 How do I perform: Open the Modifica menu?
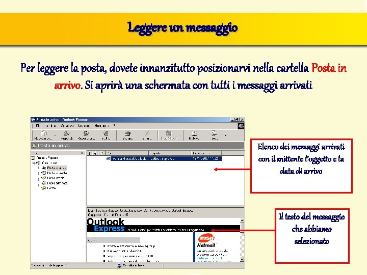[x=51, y=126]
